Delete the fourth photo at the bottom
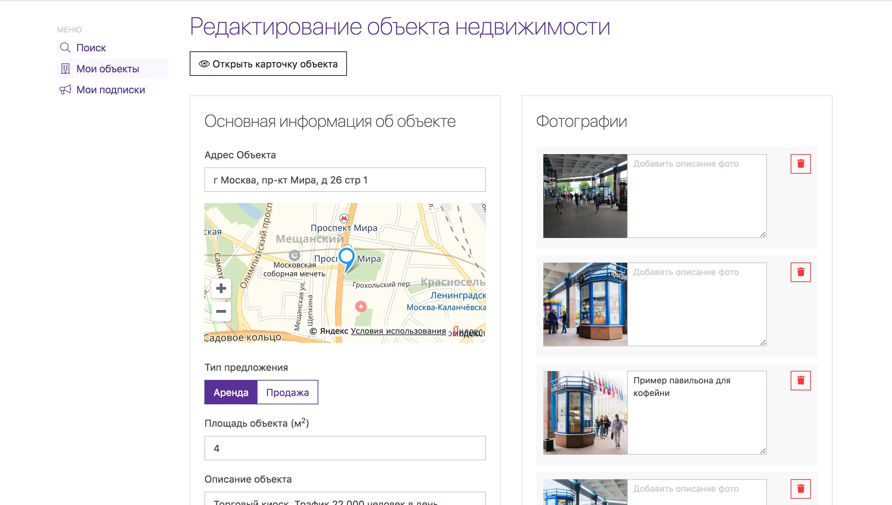Viewport: 892px width, 505px height. [800, 489]
